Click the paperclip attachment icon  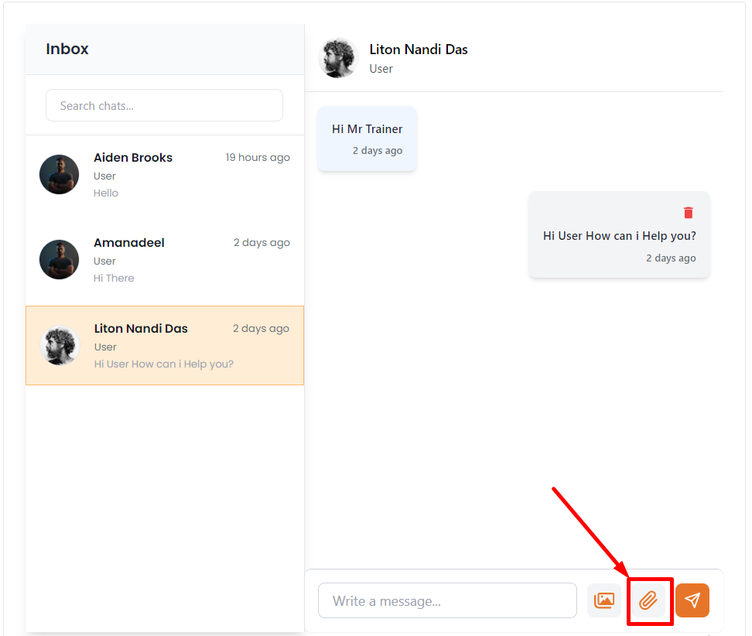coord(648,600)
